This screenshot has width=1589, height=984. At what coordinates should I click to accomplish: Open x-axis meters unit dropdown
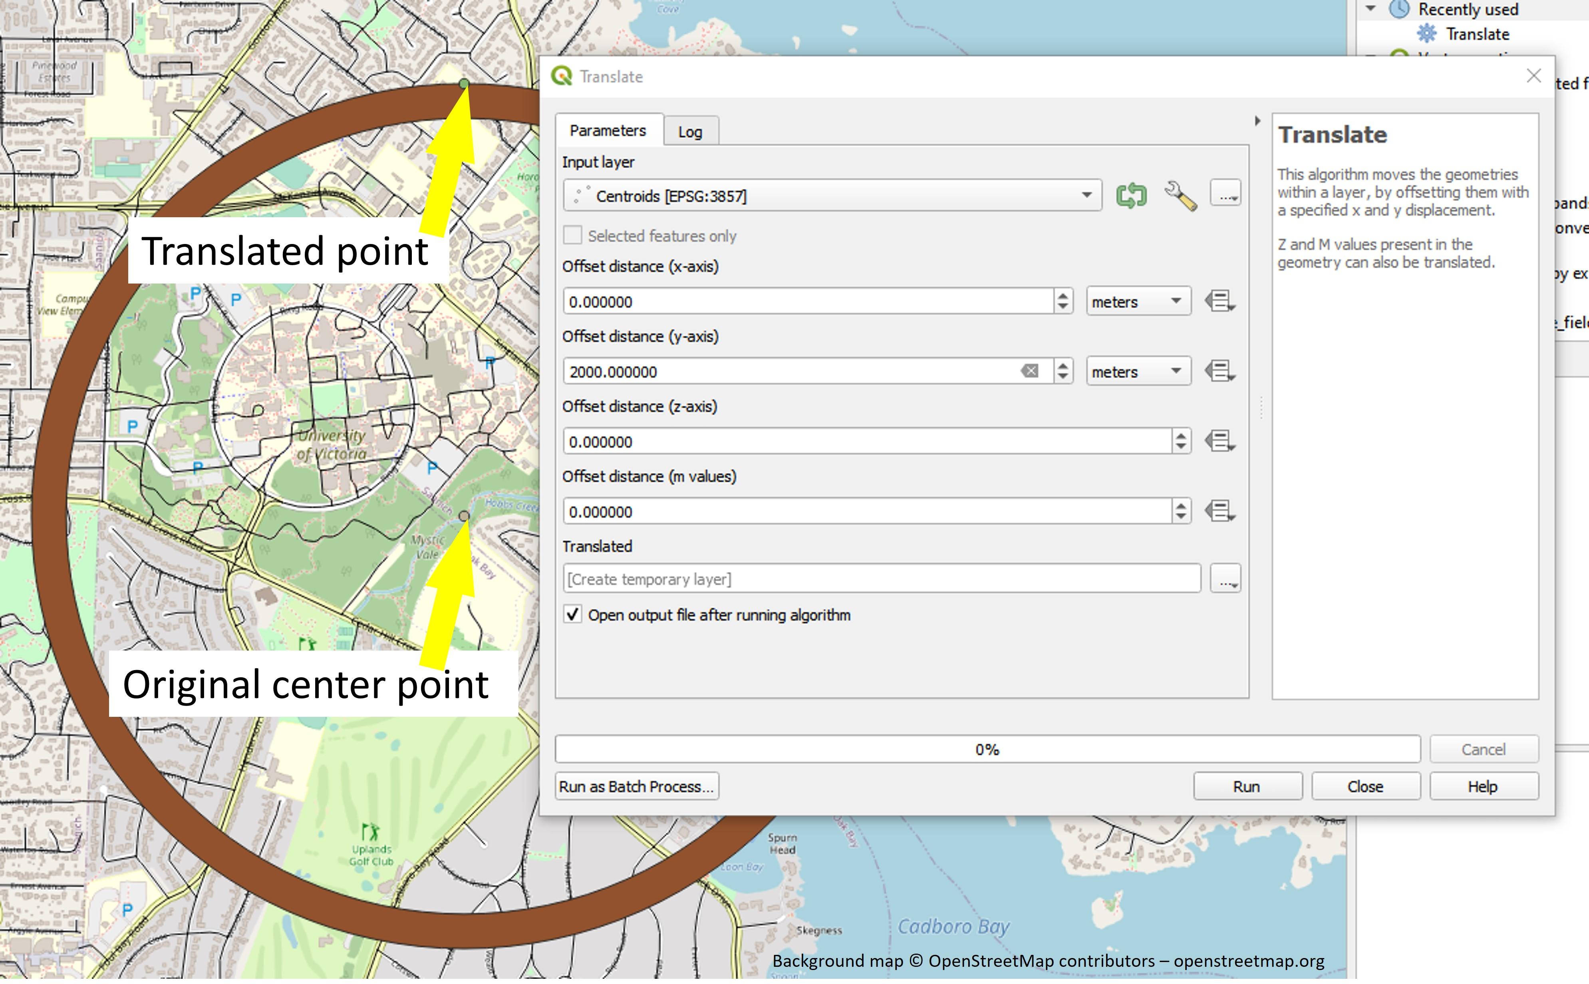pyautogui.click(x=1138, y=302)
